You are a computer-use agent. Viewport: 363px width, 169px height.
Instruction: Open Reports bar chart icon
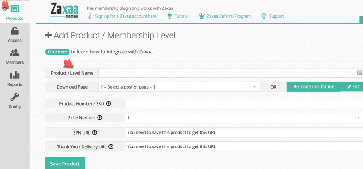[x=15, y=75]
